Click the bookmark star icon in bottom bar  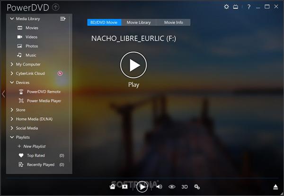124,187
